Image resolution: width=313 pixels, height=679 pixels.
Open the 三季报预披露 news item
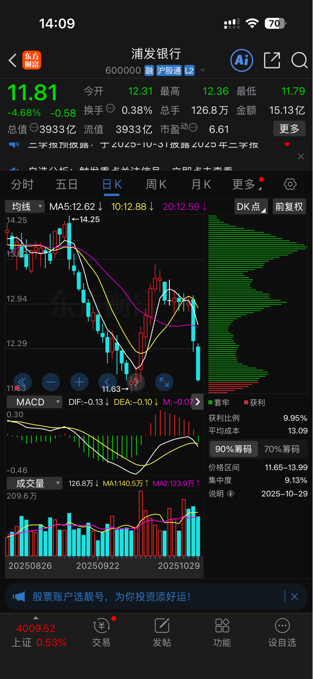tap(143, 144)
